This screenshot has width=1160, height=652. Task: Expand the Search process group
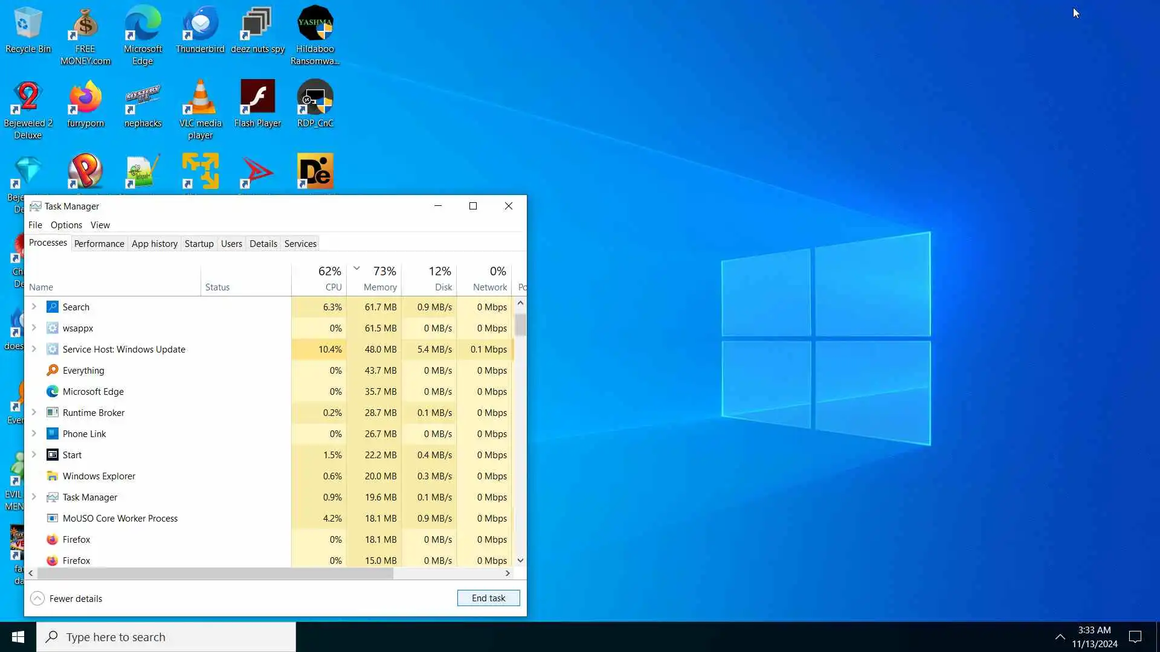click(x=34, y=307)
